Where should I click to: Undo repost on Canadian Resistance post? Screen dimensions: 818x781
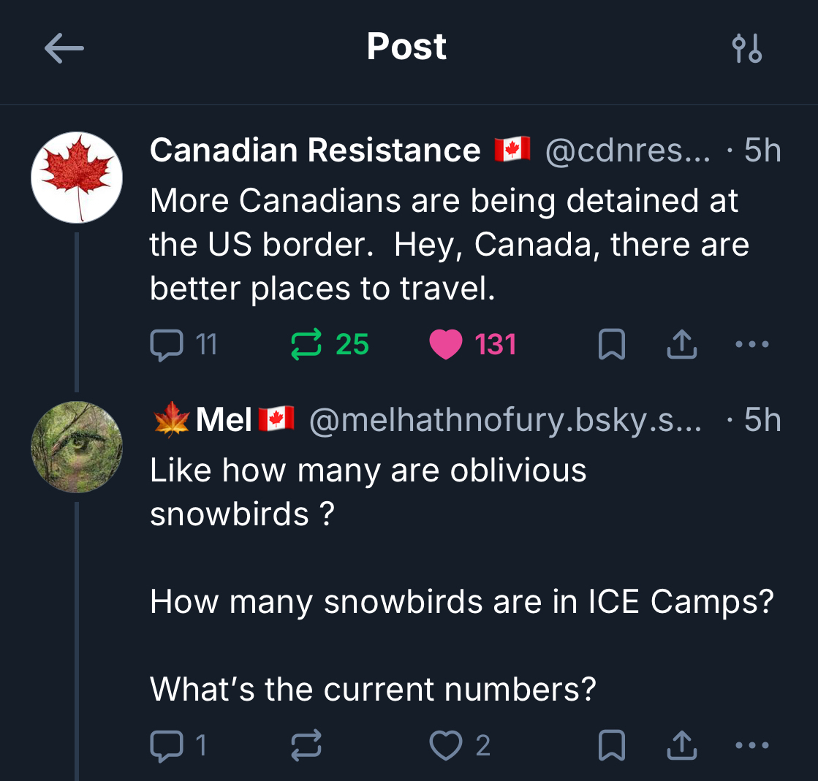pyautogui.click(x=306, y=344)
